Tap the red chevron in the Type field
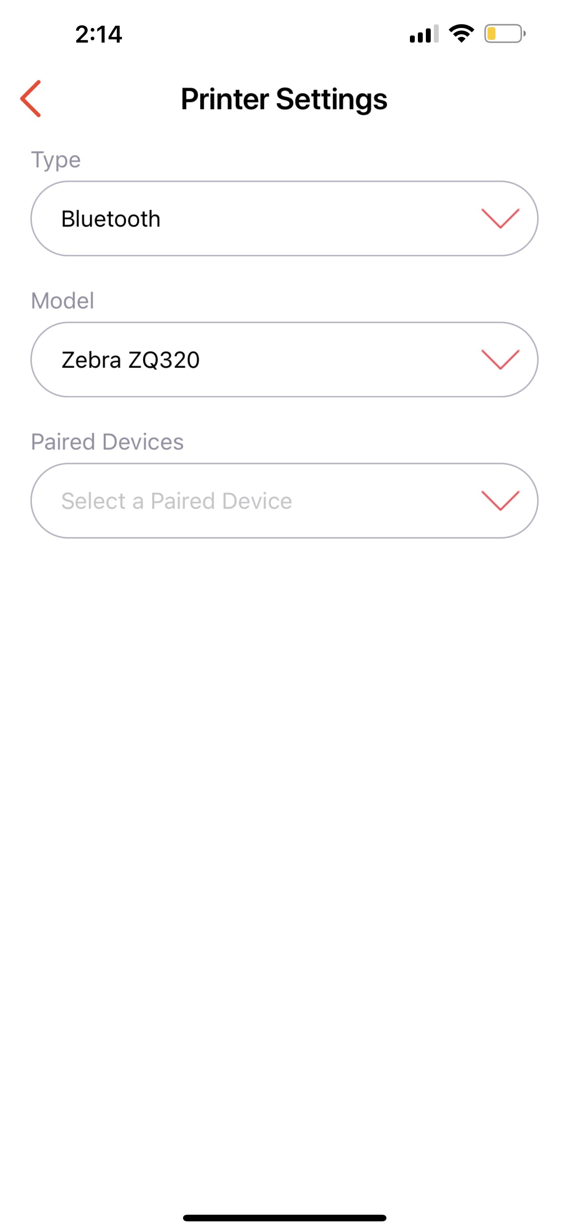Image resolution: width=569 pixels, height=1232 pixels. click(500, 219)
